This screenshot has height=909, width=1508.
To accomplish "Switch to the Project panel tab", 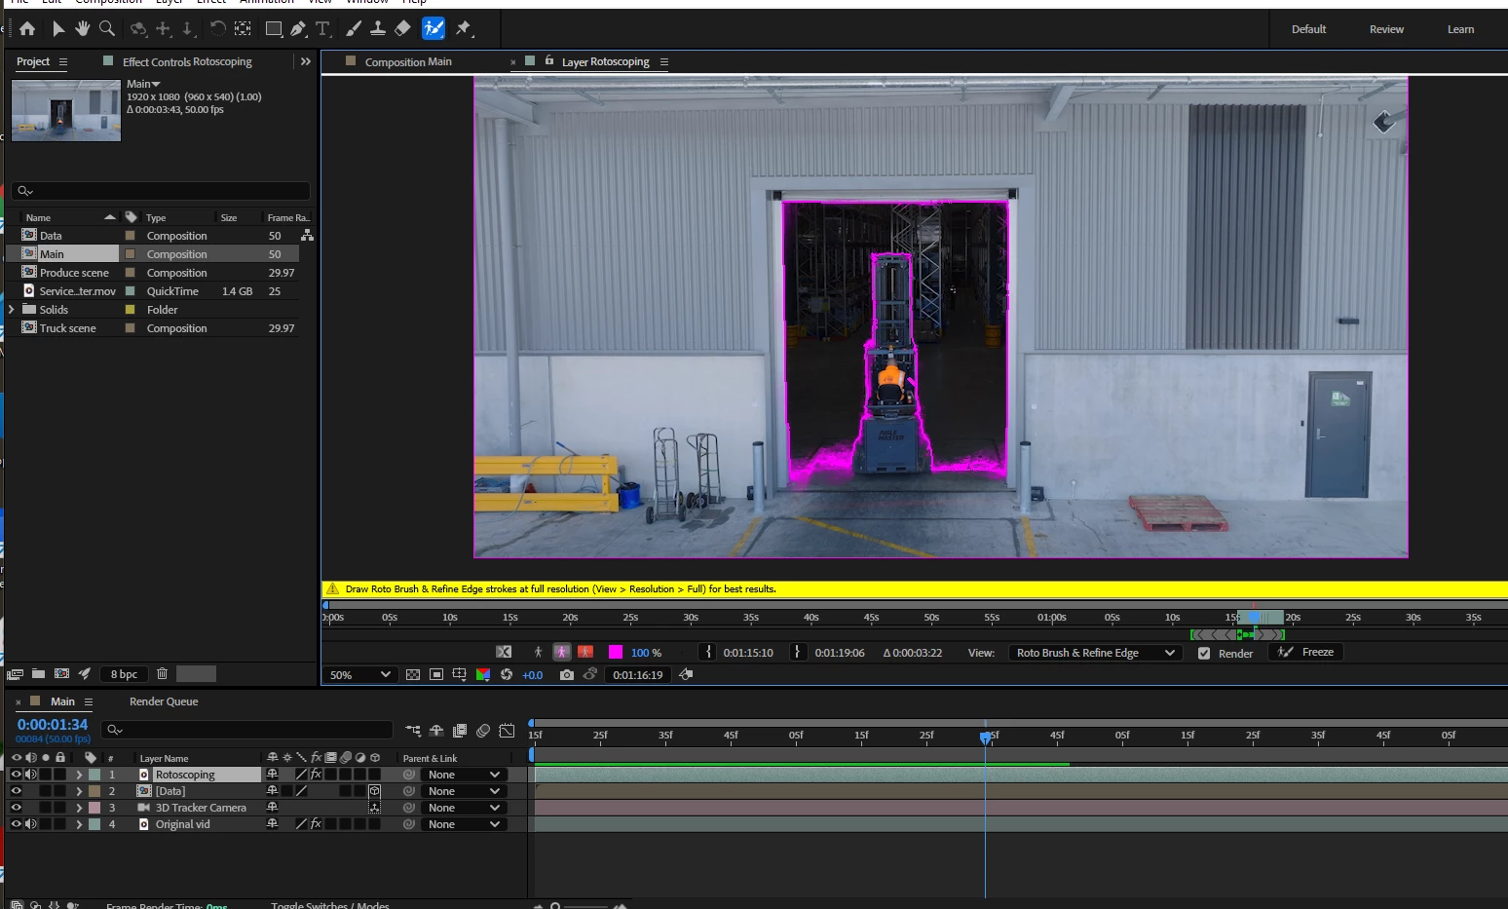I will click(33, 61).
